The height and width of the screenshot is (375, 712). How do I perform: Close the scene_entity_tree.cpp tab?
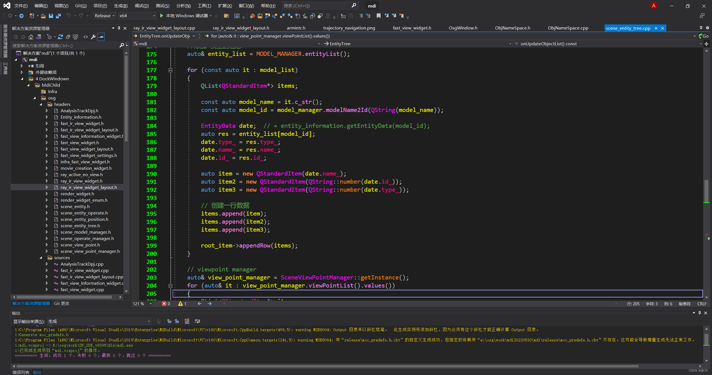(x=662, y=28)
